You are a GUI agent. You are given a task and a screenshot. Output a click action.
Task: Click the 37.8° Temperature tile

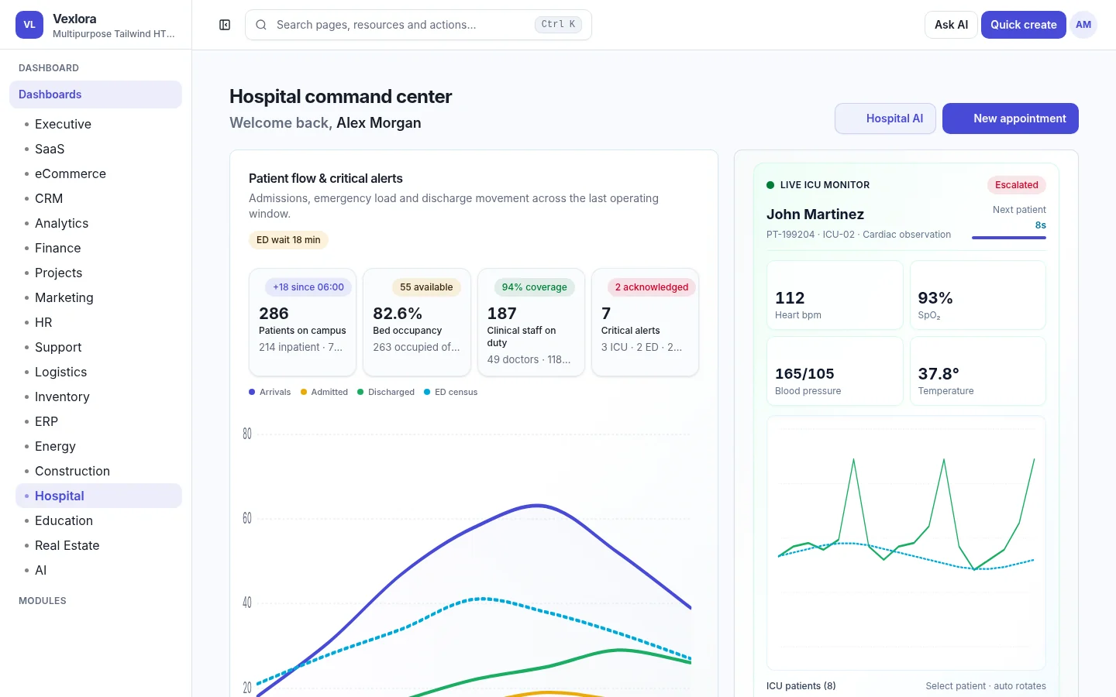978,371
